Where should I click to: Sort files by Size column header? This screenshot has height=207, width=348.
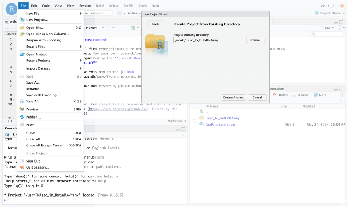[284, 106]
